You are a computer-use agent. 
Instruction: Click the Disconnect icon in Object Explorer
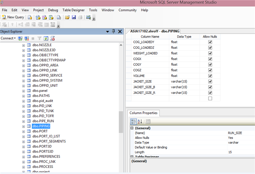click(26, 38)
